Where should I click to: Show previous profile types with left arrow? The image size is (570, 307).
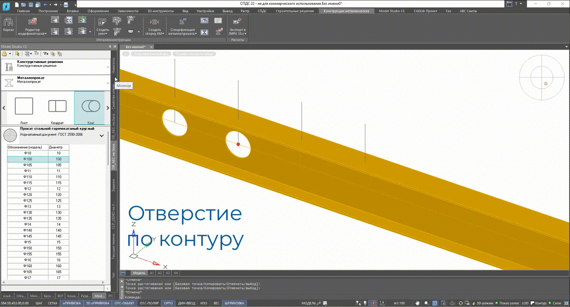(4, 109)
